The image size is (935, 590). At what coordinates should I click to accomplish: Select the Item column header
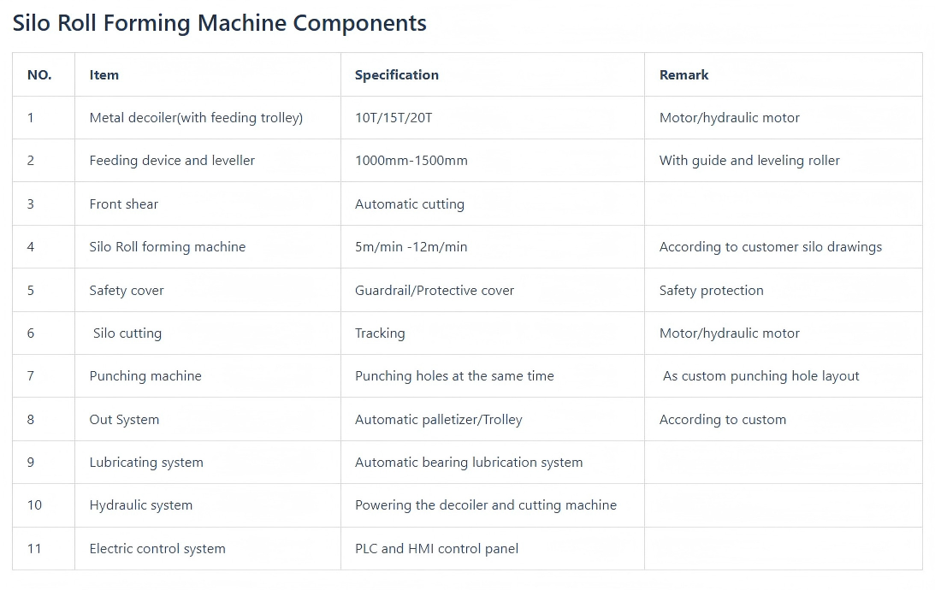point(104,75)
